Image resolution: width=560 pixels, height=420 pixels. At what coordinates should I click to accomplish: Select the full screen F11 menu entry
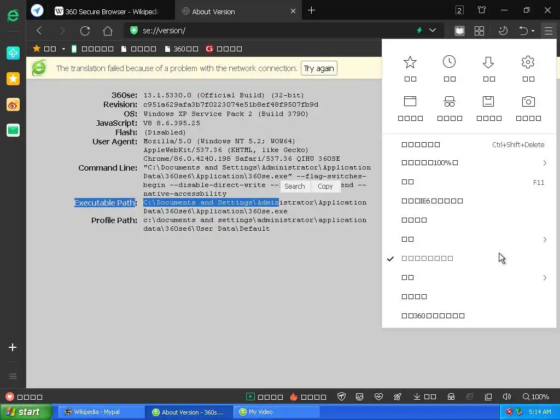point(469,182)
